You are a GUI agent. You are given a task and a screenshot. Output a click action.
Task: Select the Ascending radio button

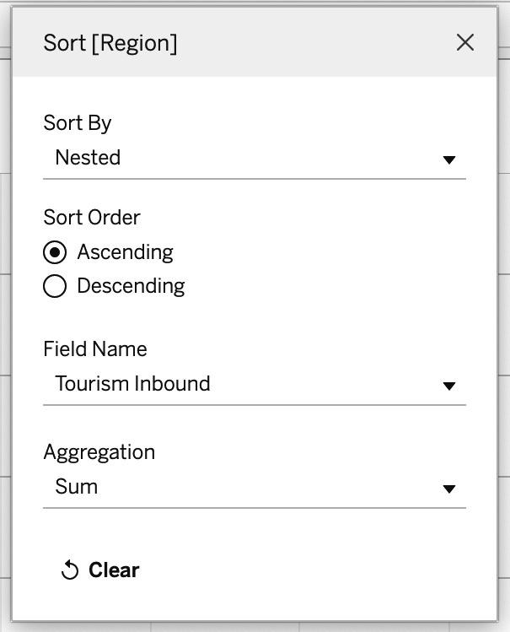[x=55, y=252]
